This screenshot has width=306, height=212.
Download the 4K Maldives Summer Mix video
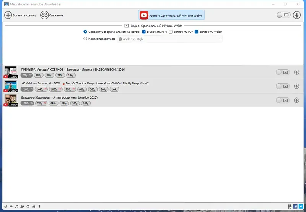click(296, 86)
